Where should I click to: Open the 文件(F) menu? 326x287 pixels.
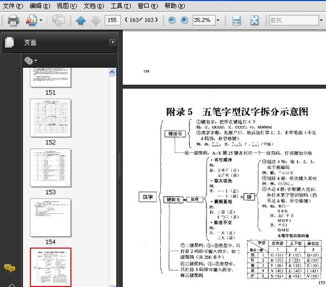pyautogui.click(x=12, y=6)
